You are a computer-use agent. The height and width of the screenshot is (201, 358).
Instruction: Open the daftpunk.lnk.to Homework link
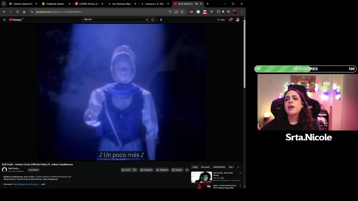click(26, 184)
